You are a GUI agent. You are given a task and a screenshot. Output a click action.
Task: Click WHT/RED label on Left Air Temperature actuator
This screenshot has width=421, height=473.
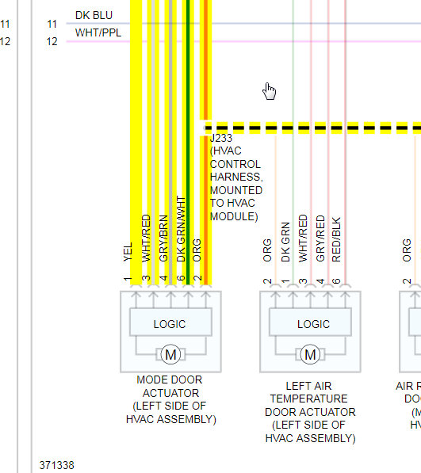pos(303,238)
